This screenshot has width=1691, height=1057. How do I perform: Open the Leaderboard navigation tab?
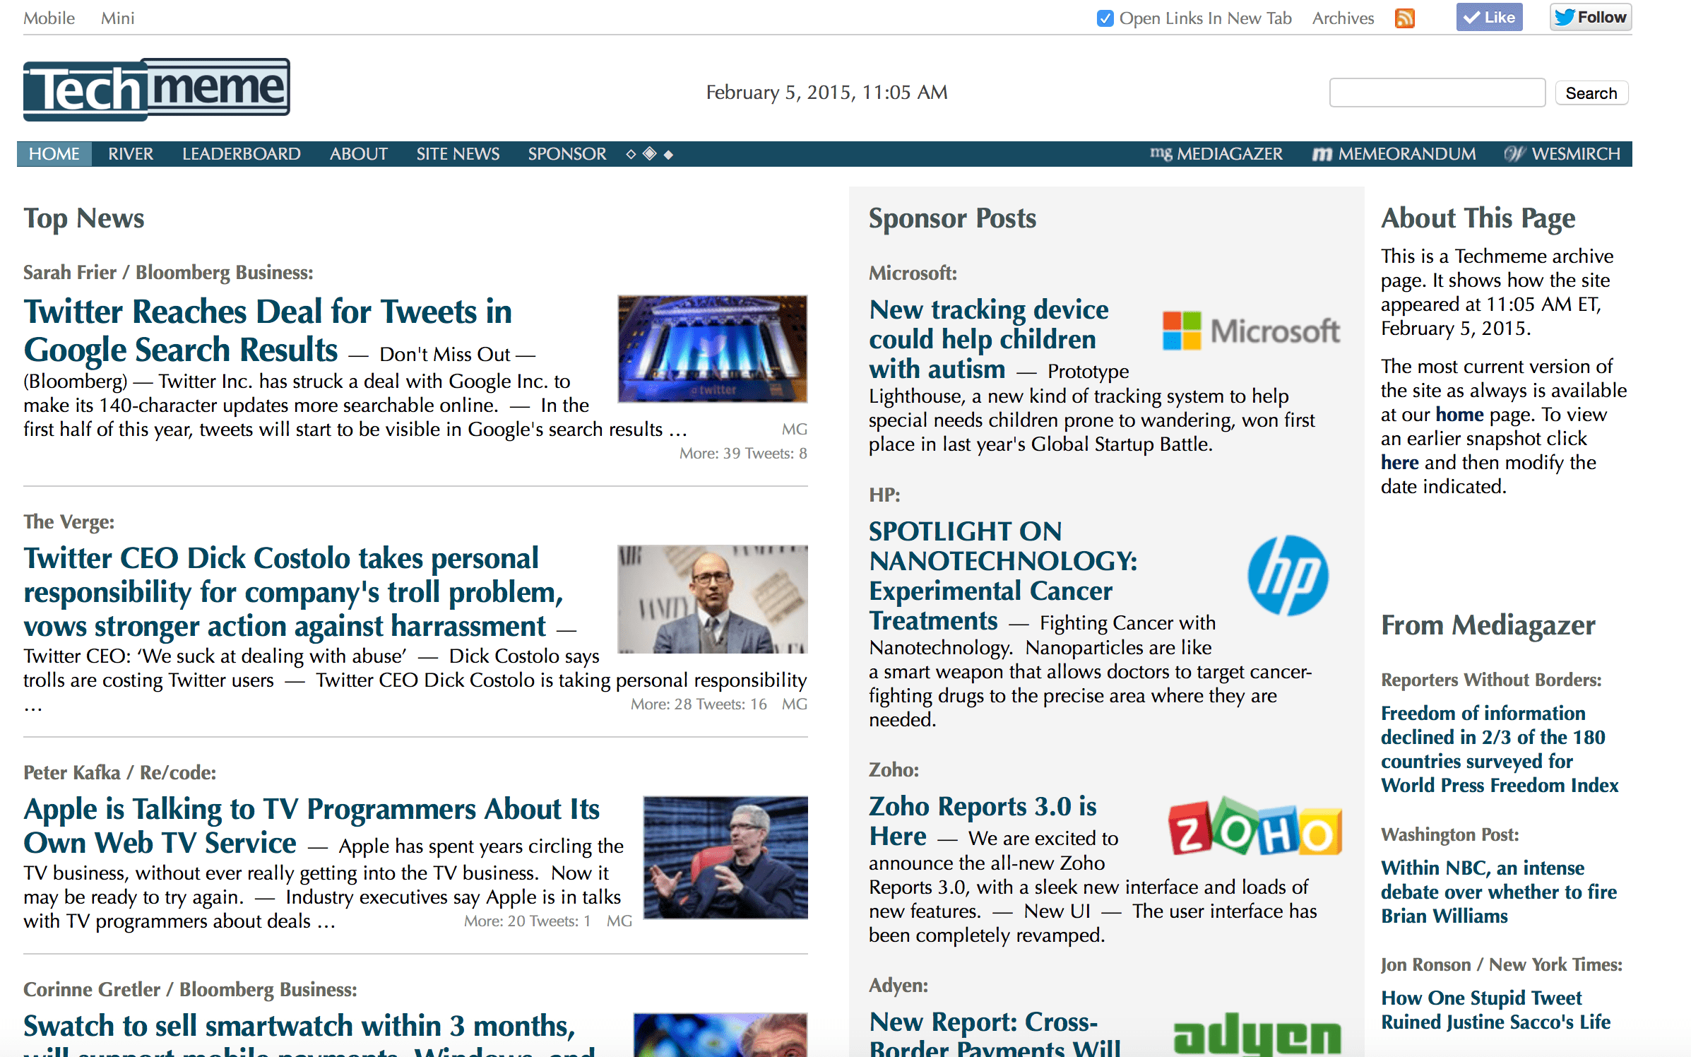pos(241,154)
